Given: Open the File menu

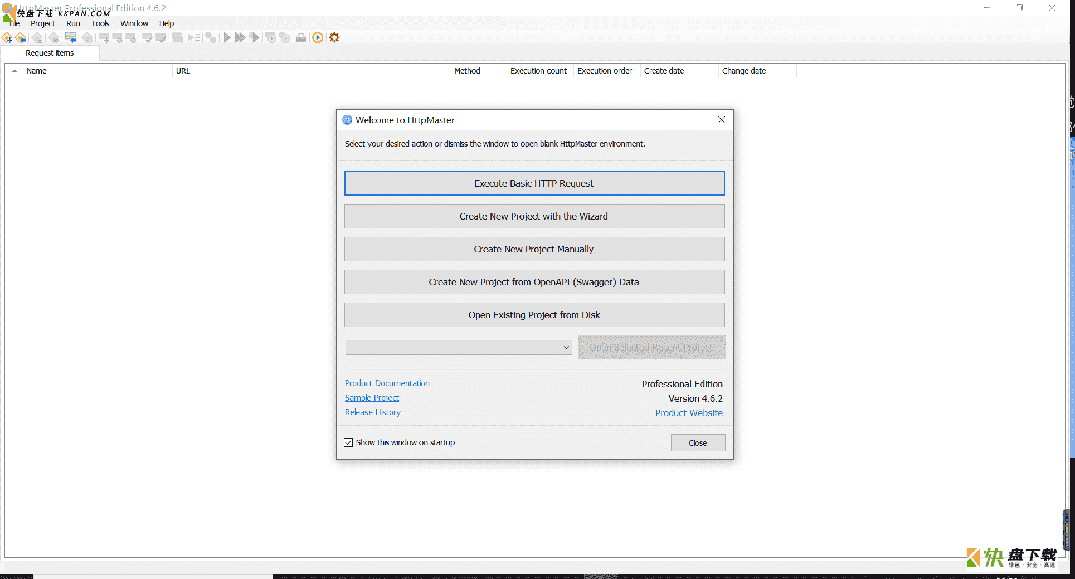Looking at the screenshot, I should click(x=14, y=23).
